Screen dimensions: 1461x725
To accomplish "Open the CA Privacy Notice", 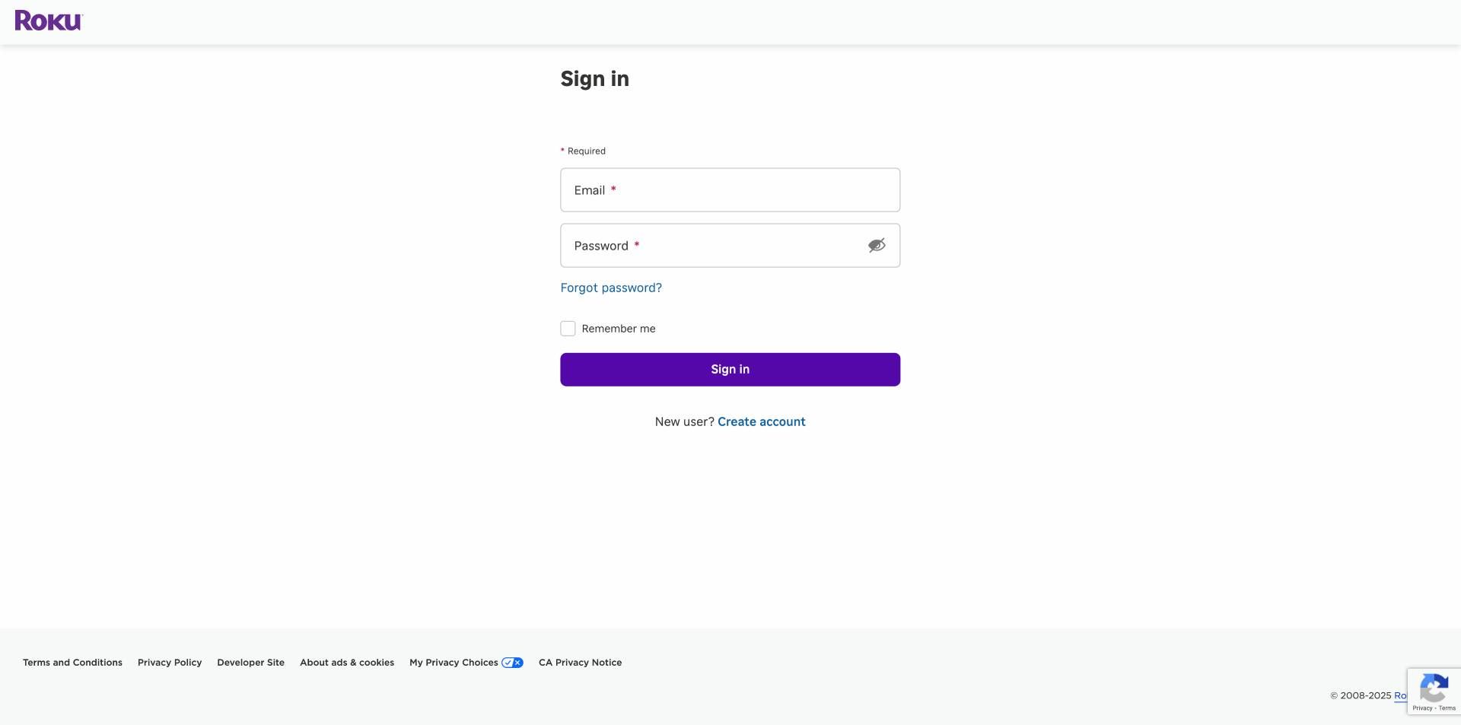I will coord(580,662).
